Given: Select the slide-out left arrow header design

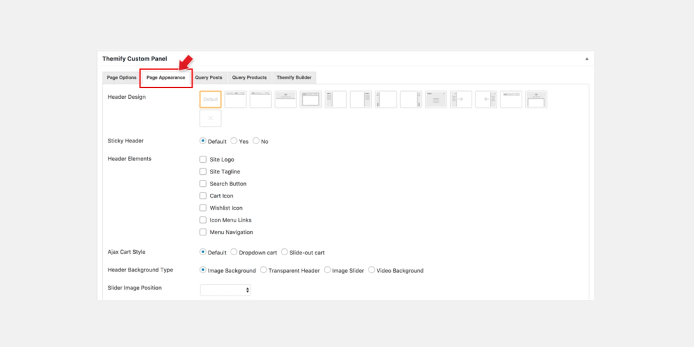Looking at the screenshot, I should point(486,99).
